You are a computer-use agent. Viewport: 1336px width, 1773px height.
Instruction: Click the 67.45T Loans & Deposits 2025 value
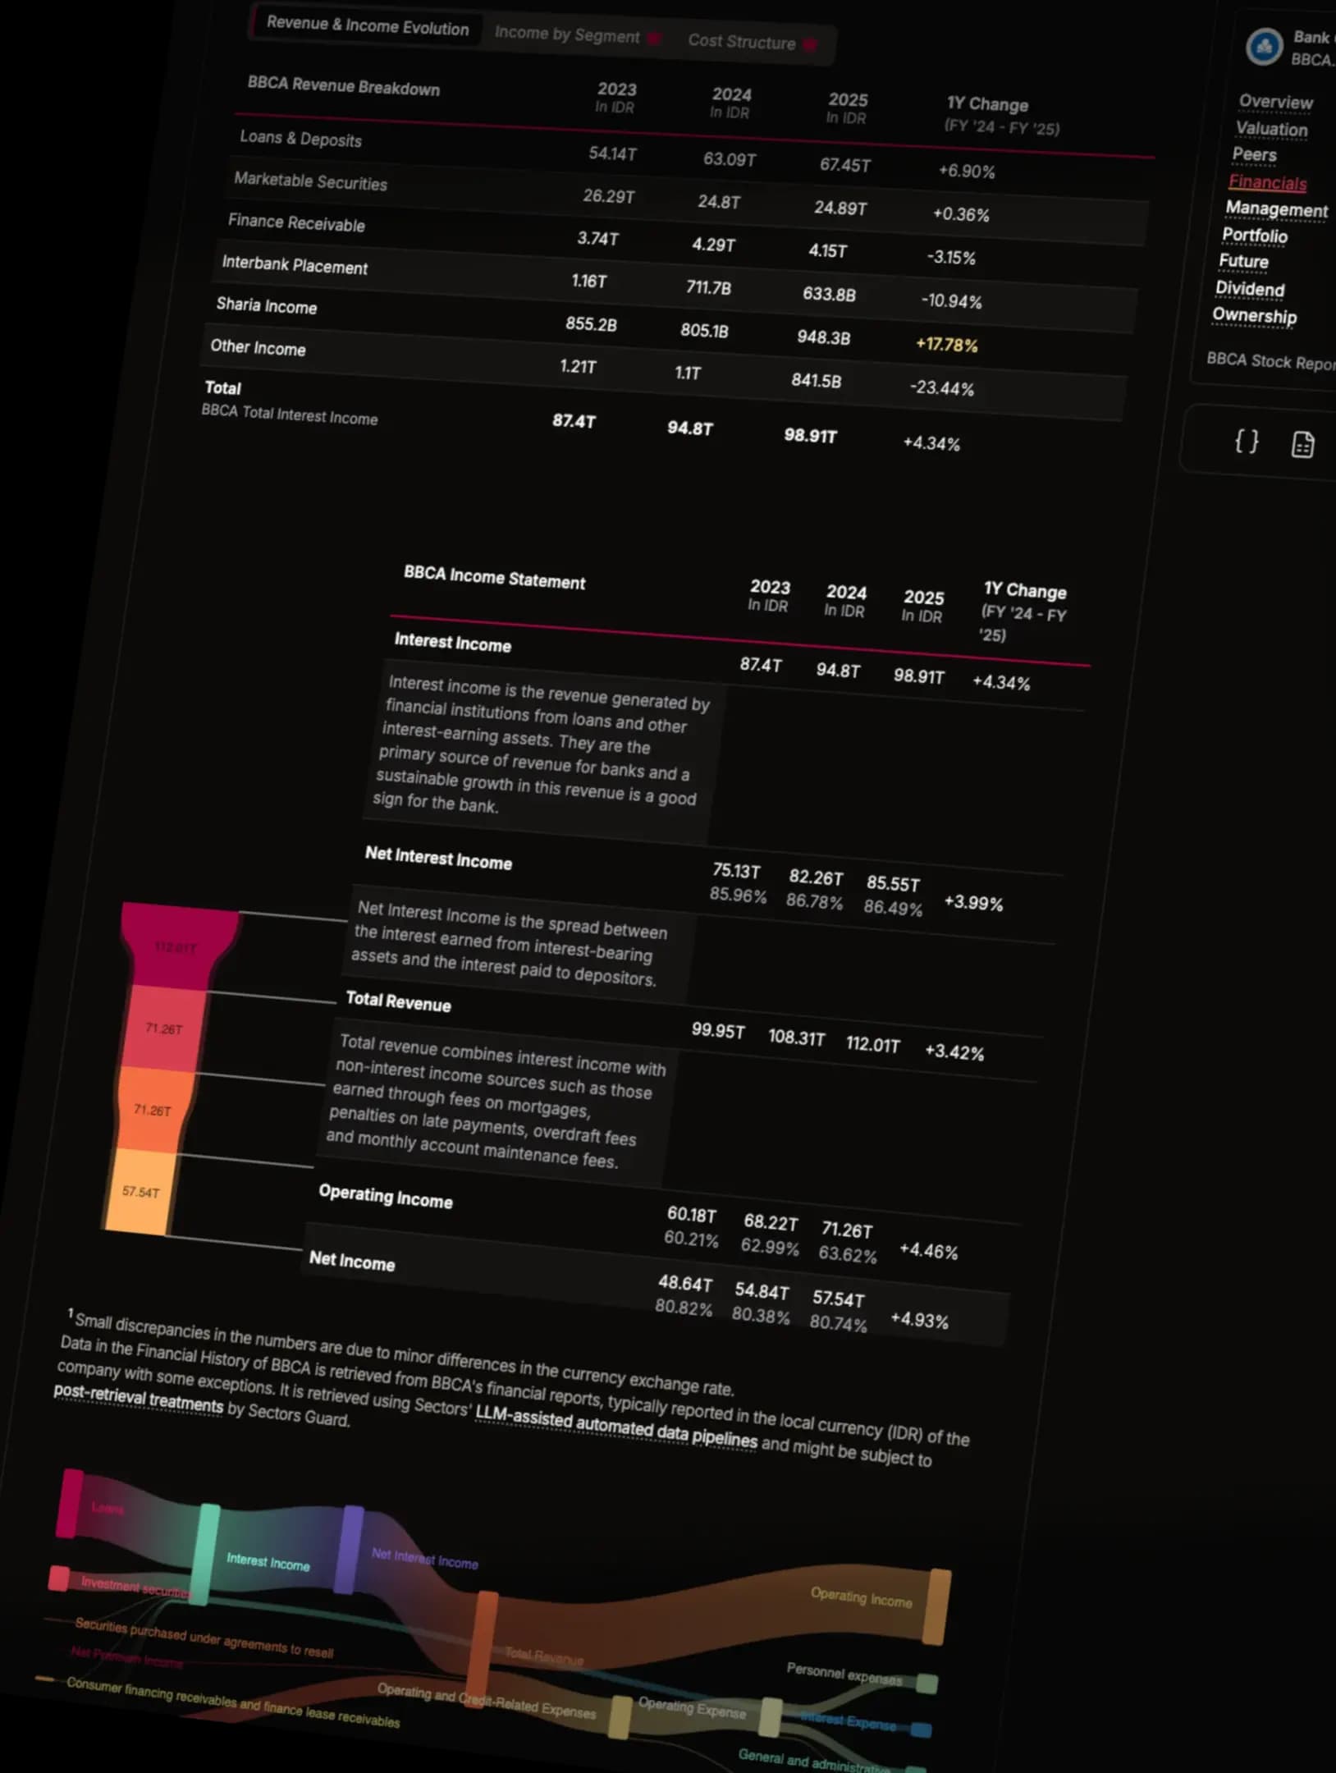[x=844, y=165]
